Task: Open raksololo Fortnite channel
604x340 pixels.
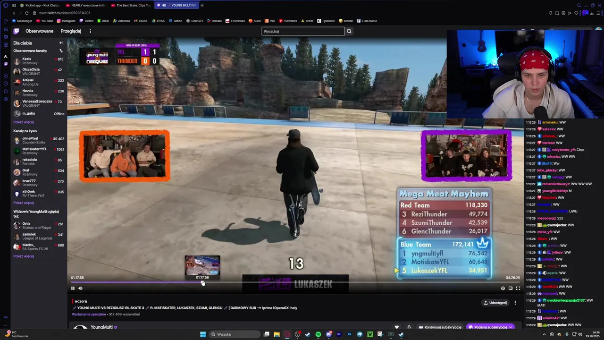Action: (x=39, y=162)
